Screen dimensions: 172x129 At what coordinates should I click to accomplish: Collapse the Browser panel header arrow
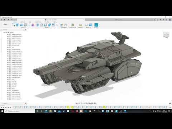tap(1, 30)
